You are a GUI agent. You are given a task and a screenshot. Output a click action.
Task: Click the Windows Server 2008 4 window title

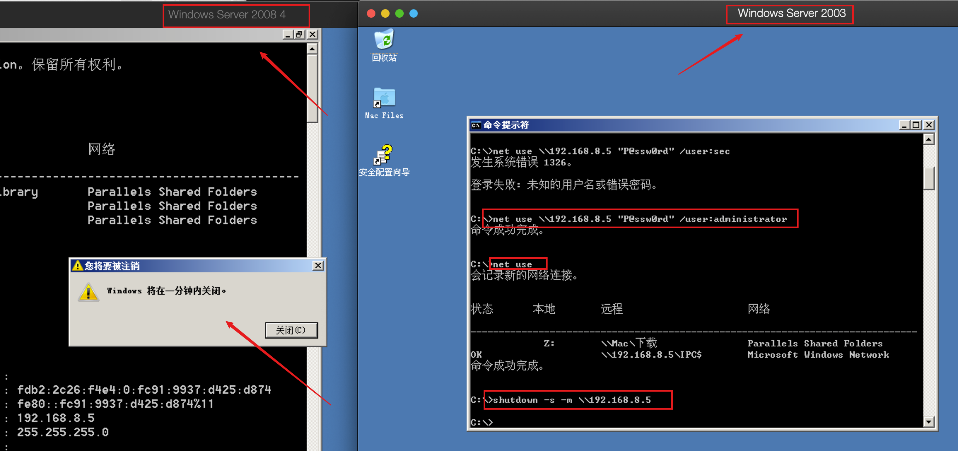click(x=227, y=15)
